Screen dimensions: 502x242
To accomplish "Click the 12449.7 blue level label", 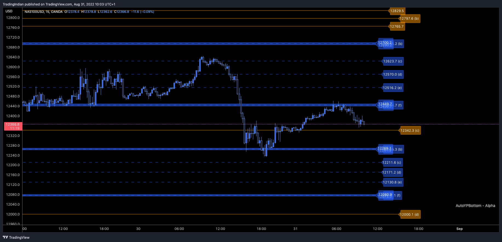I will 385,104.
